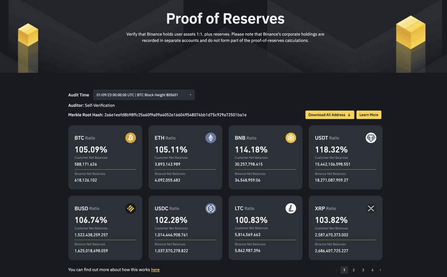The height and width of the screenshot is (277, 447).
Task: Click the Litecoin LTC icon
Action: click(291, 209)
